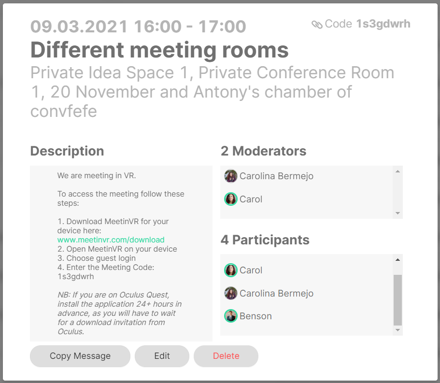Viewport: 440px width, 383px height.
Task: Click the 2 Moderators heading
Action: pos(264,151)
